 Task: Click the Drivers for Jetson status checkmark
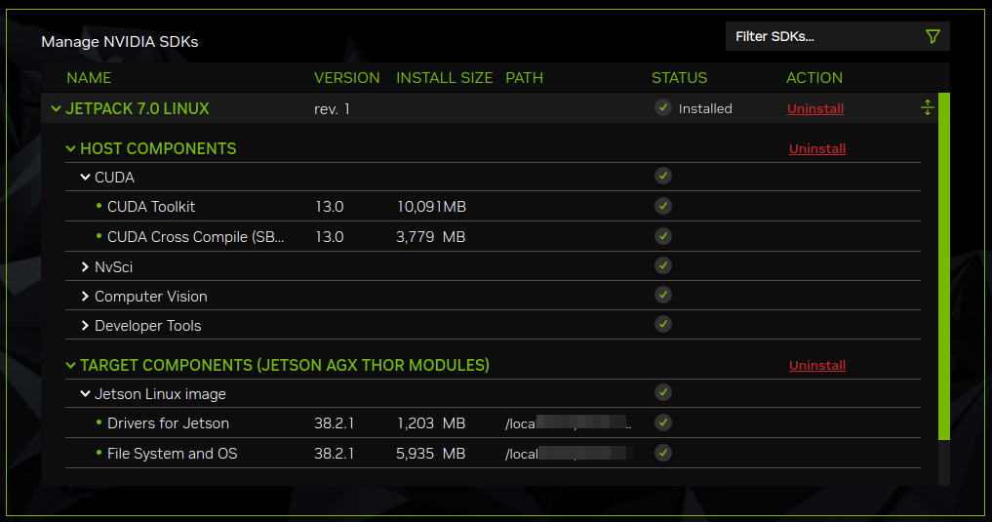pos(663,423)
